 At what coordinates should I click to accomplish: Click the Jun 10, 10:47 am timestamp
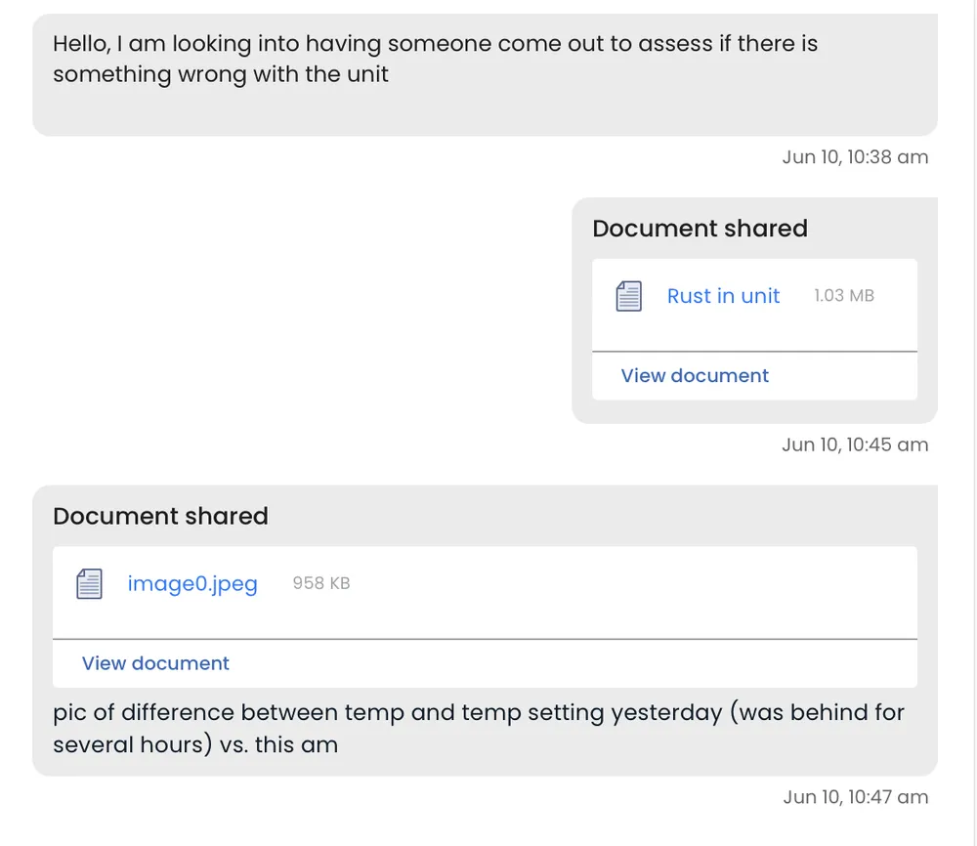pos(855,797)
